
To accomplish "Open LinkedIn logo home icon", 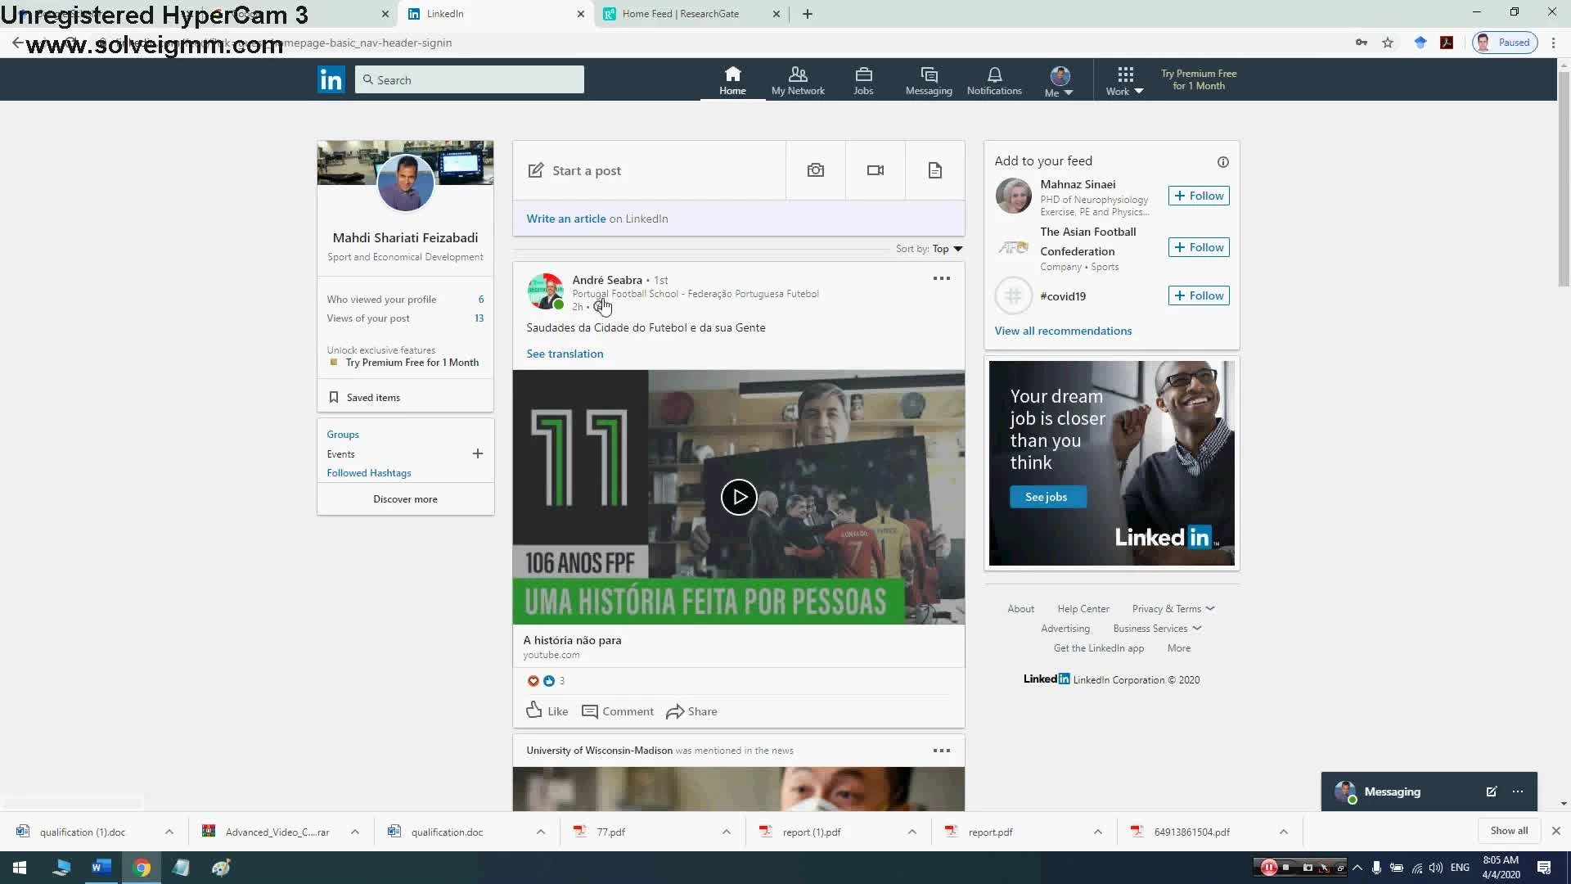I will pyautogui.click(x=331, y=79).
